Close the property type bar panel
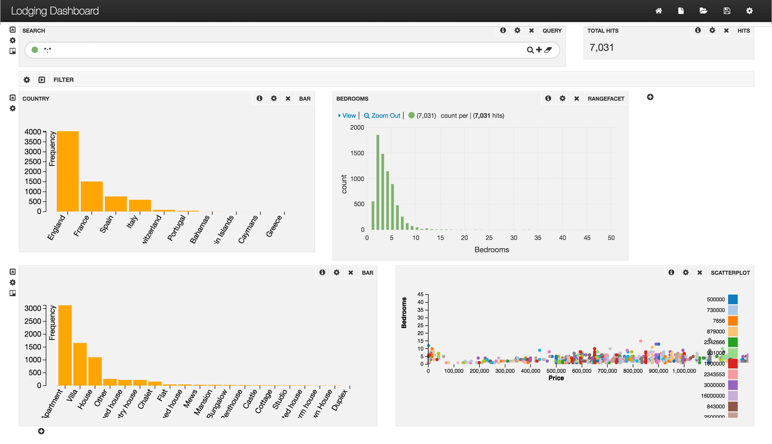Screen dimensions: 772x444 350,273
